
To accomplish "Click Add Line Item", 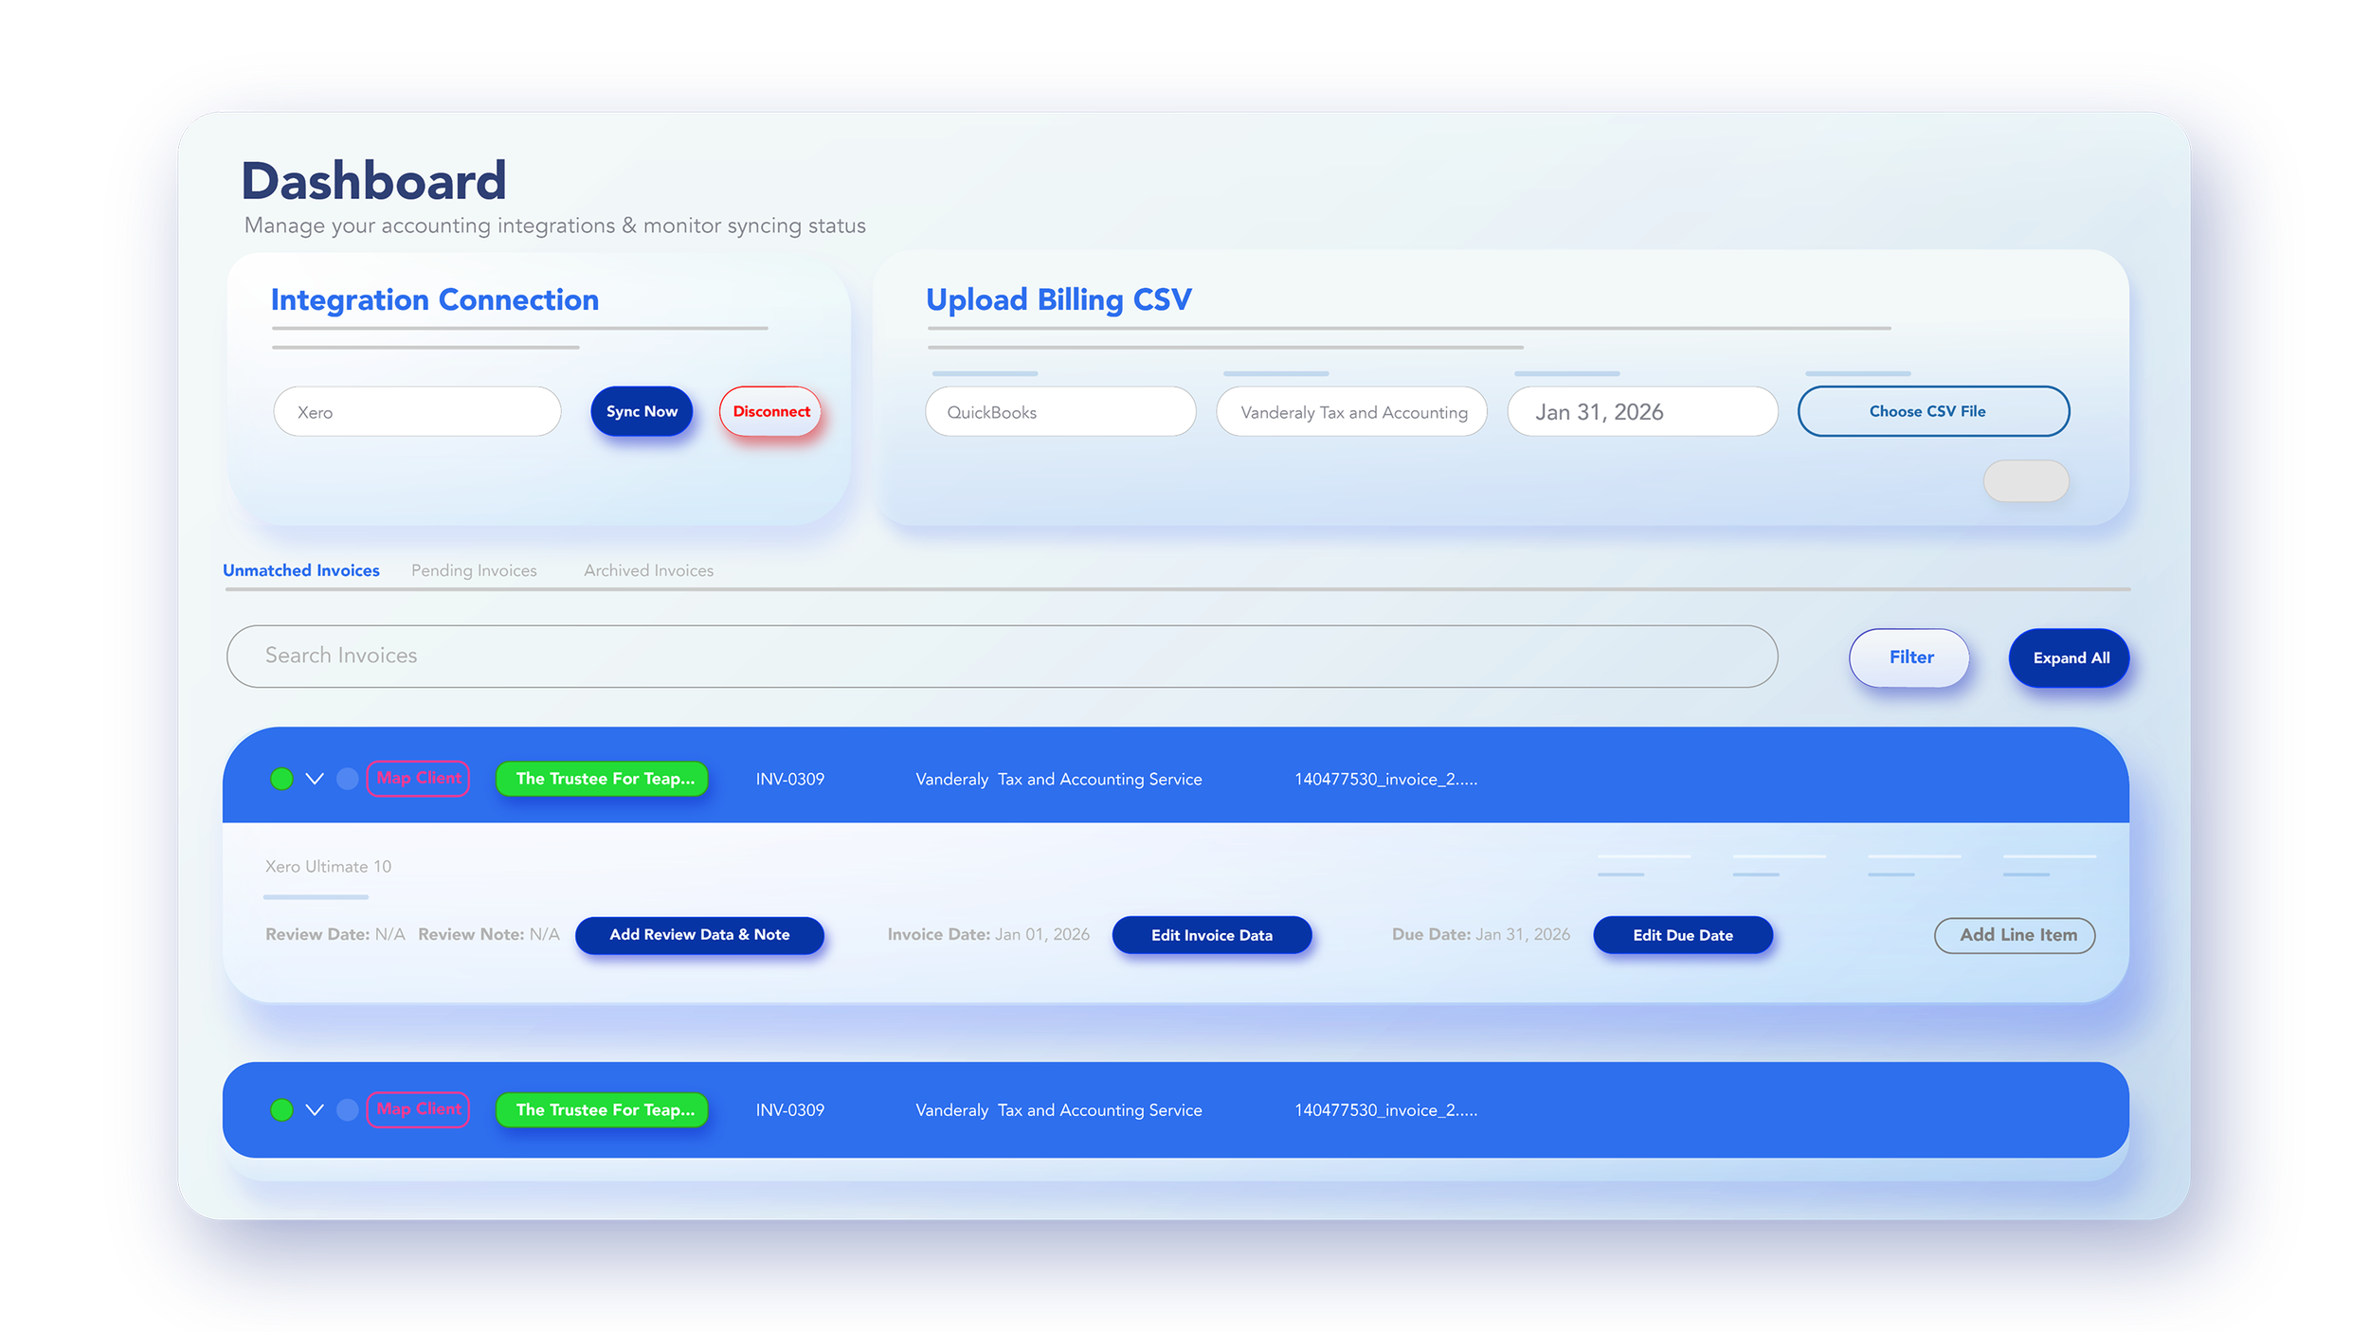I will tap(2015, 935).
